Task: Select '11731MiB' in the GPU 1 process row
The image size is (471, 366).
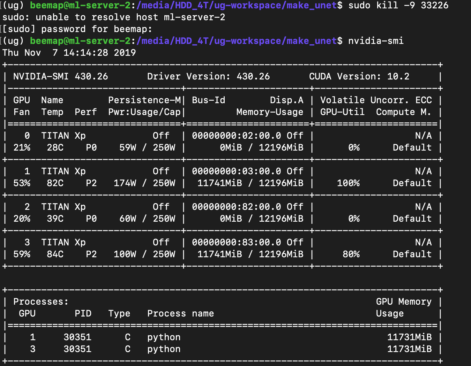Action: [410, 337]
